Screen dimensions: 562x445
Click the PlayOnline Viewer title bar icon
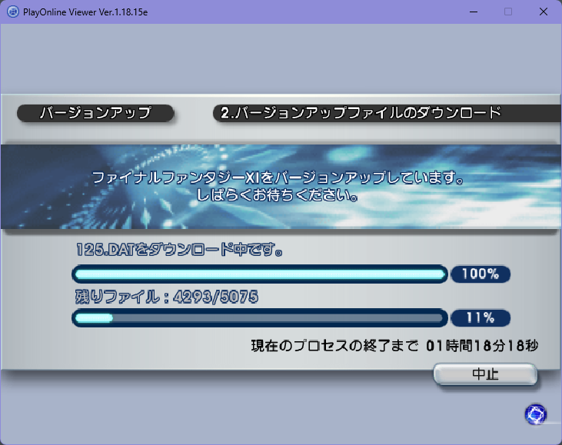tap(13, 12)
